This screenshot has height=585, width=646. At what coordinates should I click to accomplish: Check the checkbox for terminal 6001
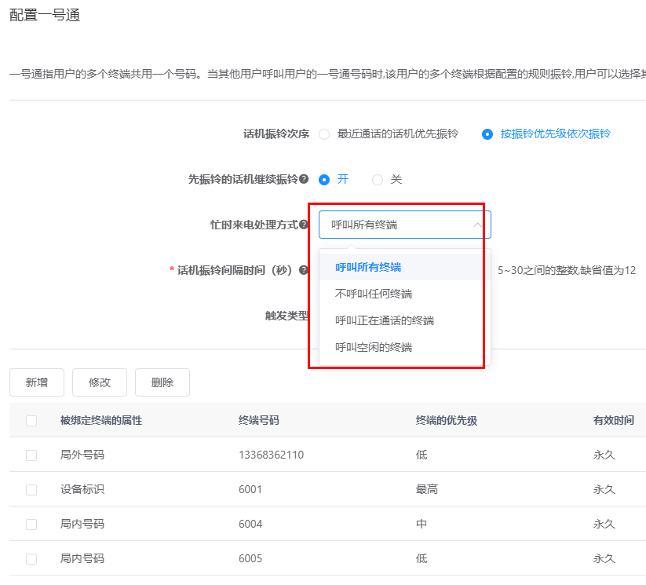[31, 489]
